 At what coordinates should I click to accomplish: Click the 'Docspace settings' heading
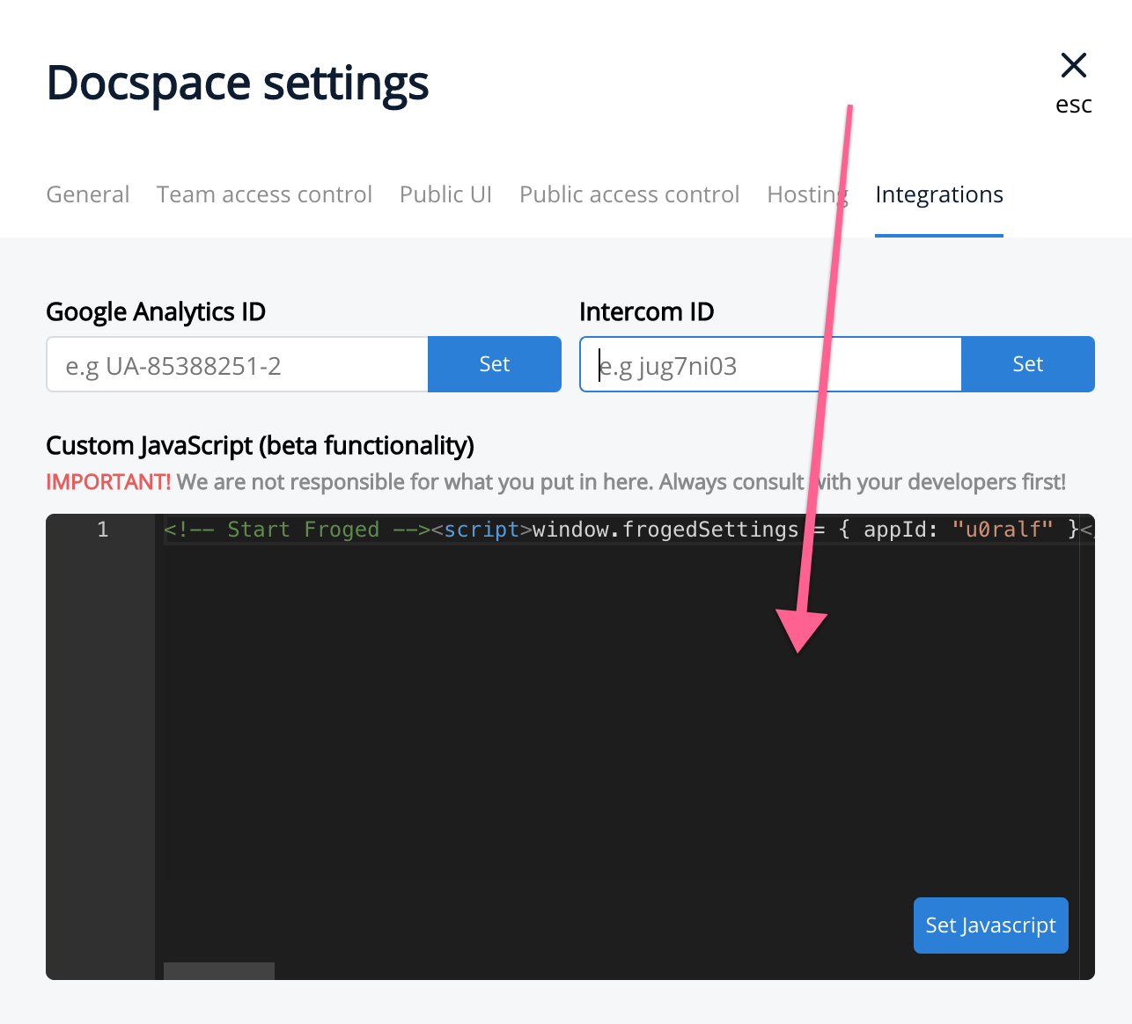point(238,84)
